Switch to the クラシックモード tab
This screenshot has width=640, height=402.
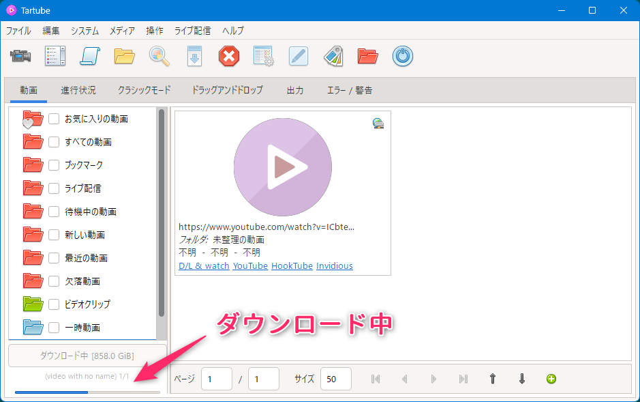(x=144, y=90)
